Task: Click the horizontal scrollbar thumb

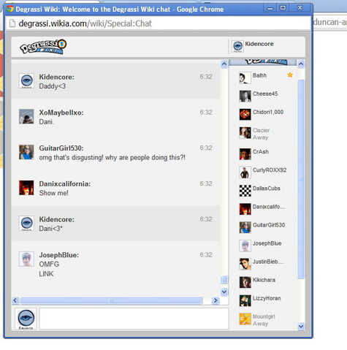Action: (x=111, y=300)
